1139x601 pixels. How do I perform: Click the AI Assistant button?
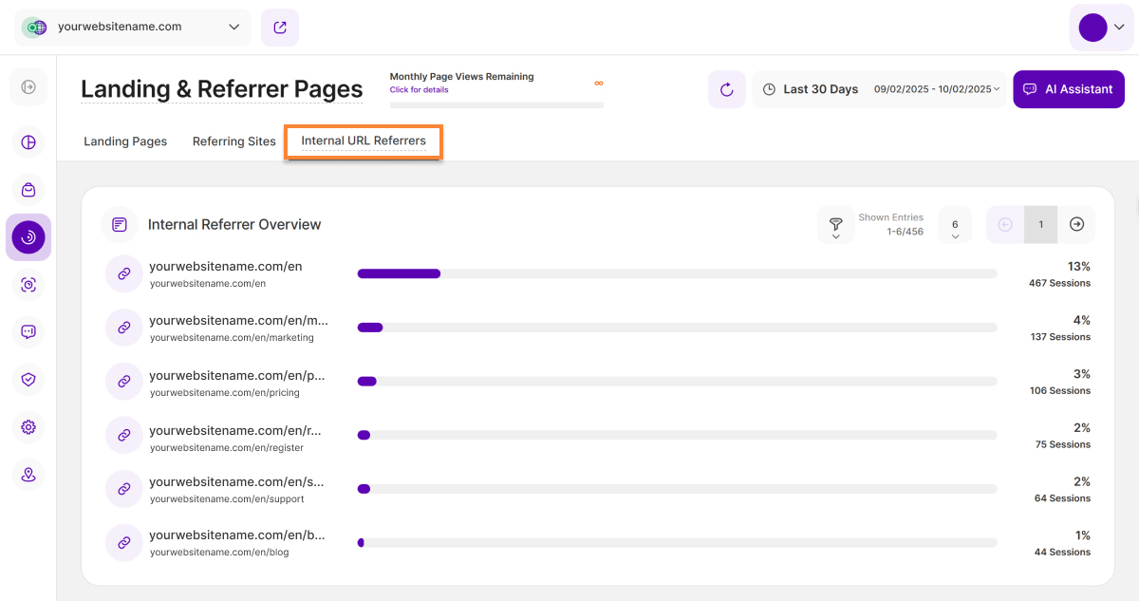pos(1069,89)
